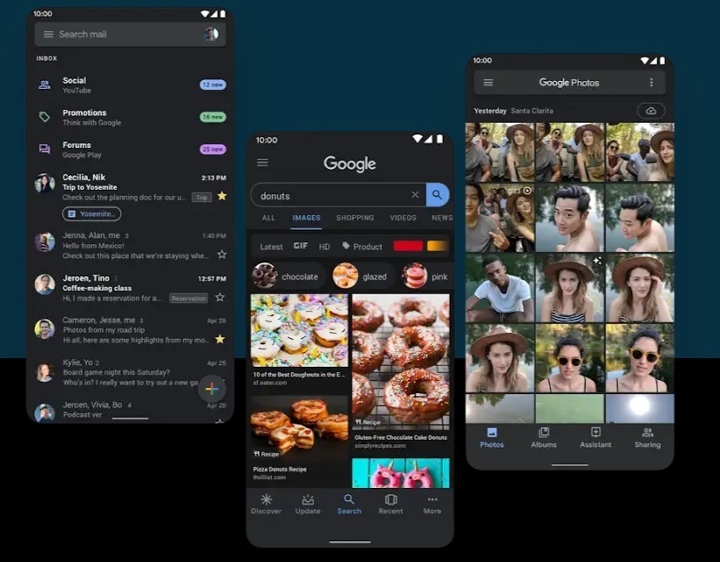Image resolution: width=720 pixels, height=562 pixels.
Task: Tap the cloud backup icon in Photos
Action: [x=650, y=111]
